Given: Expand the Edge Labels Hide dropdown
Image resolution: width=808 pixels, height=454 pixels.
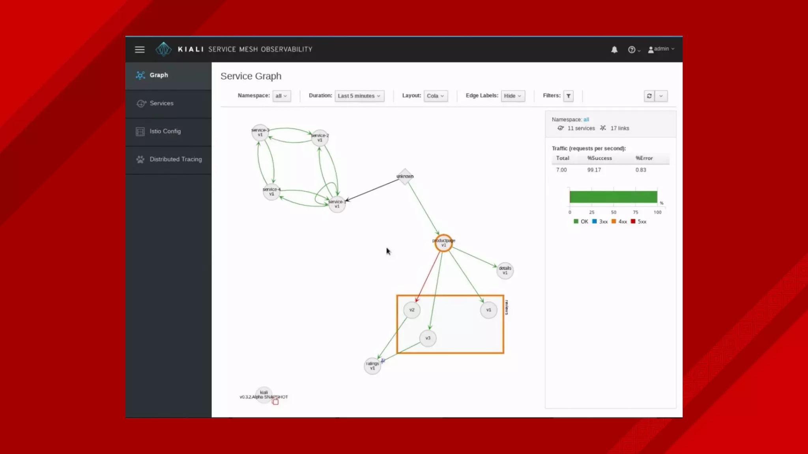Looking at the screenshot, I should point(512,96).
